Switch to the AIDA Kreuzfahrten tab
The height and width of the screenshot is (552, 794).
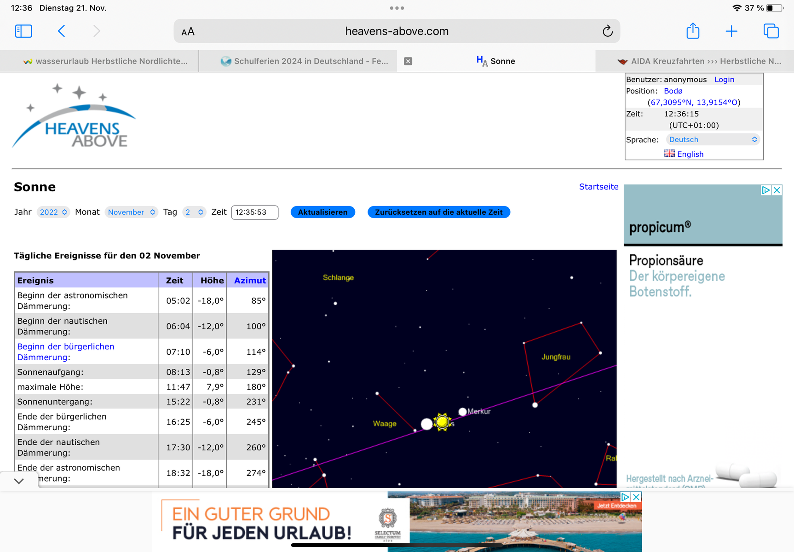pos(699,61)
